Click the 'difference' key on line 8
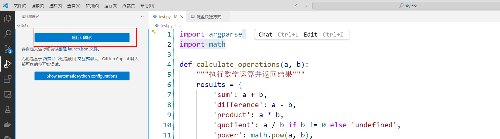This screenshot has width=500, height=139. [x=238, y=105]
